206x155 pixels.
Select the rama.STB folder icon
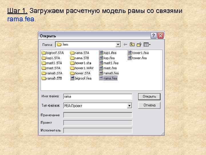click(x=72, y=58)
